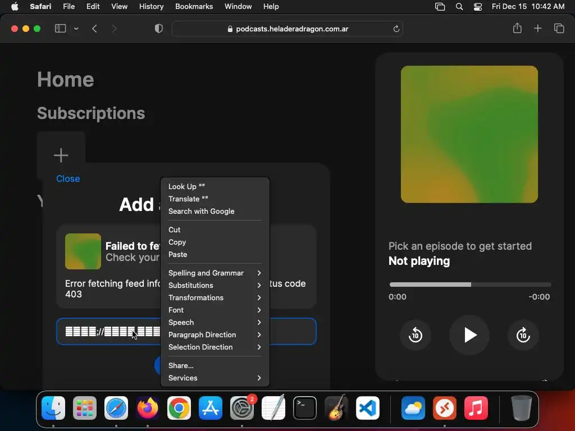The height and width of the screenshot is (431, 575).
Task: Choose Cut from context menu
Action: (x=215, y=230)
